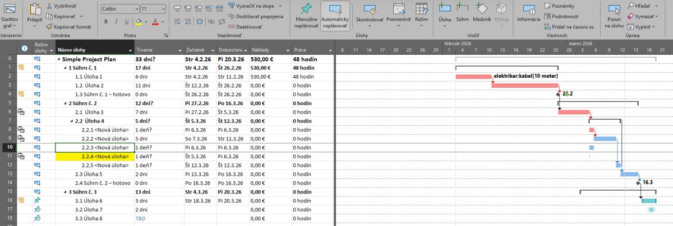The image size is (673, 226).
Task: Open Písmo font dialog launcher
Action: 166,35
